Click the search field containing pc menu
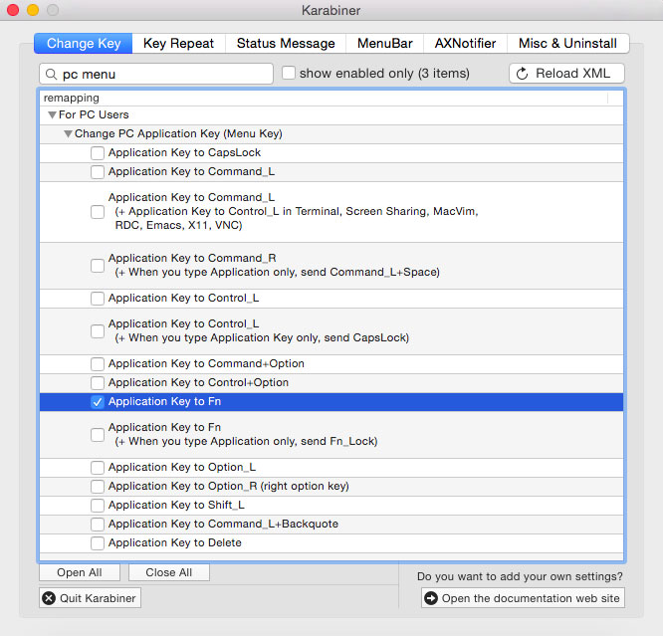 (x=156, y=74)
